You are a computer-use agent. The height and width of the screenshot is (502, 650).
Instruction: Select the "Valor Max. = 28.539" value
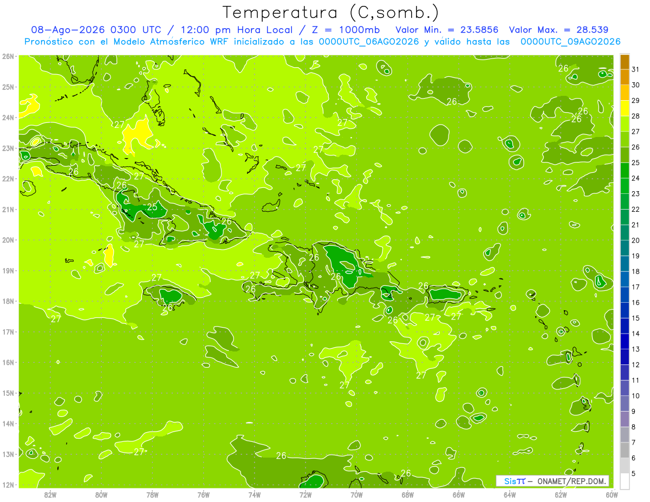(558, 30)
